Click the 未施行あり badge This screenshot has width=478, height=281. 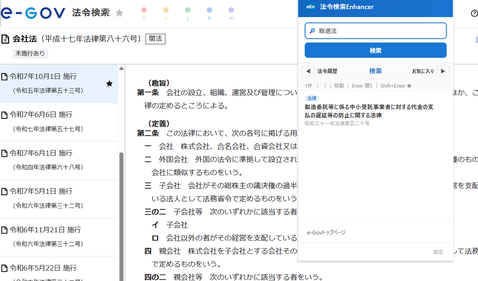(30, 54)
